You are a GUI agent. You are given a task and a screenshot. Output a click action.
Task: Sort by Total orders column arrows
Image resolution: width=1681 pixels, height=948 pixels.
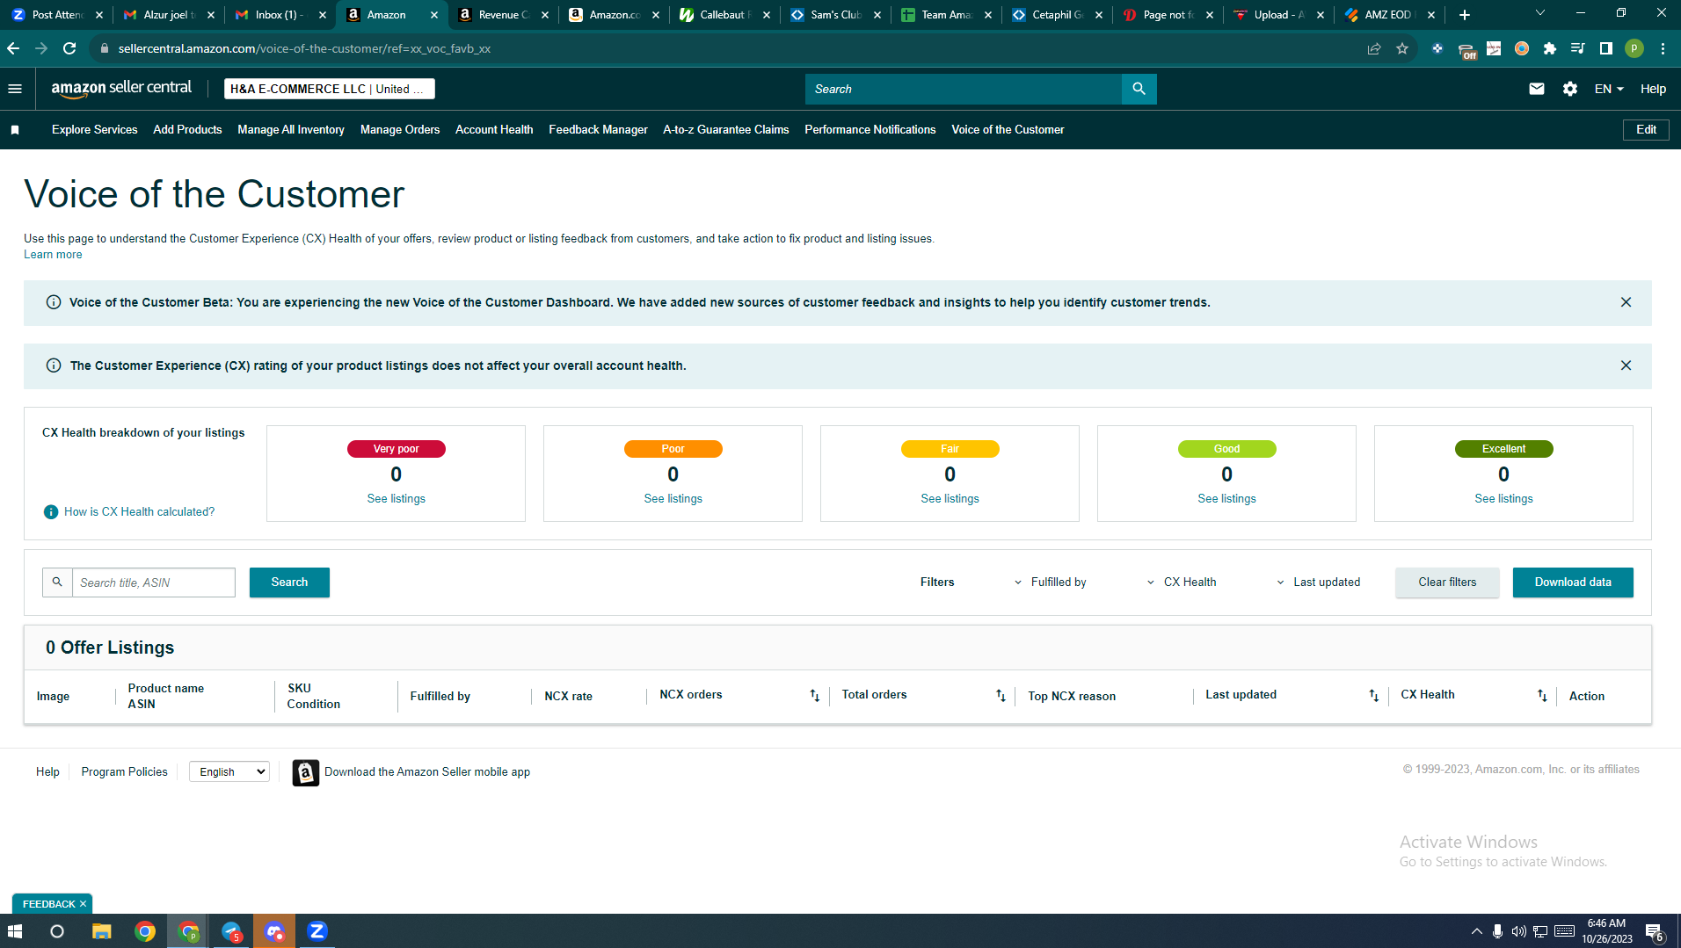coord(1001,696)
